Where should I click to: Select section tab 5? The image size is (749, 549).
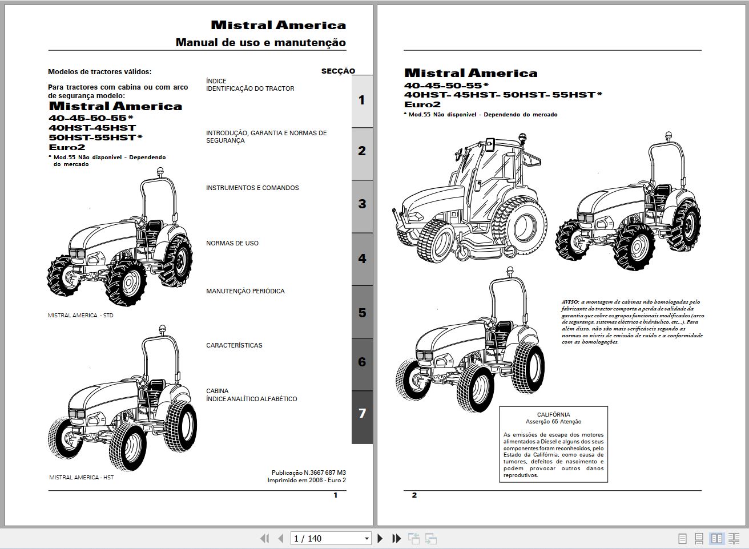362,313
